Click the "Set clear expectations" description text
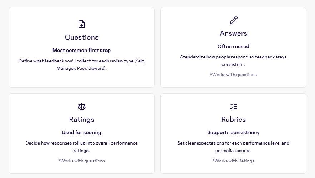315x178 pixels. tap(234, 147)
